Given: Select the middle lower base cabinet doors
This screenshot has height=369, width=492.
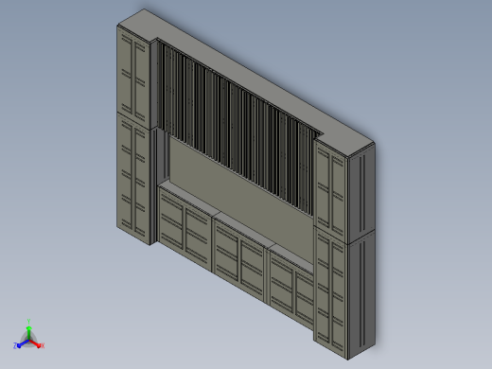Looking at the screenshot, I should (x=239, y=259).
